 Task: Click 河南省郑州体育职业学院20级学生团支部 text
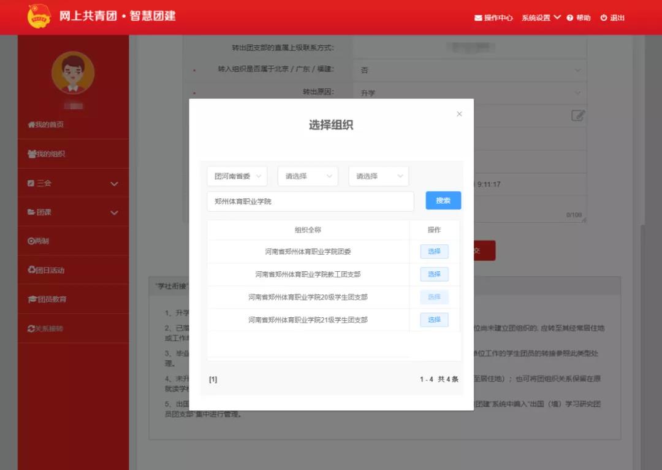coord(308,297)
